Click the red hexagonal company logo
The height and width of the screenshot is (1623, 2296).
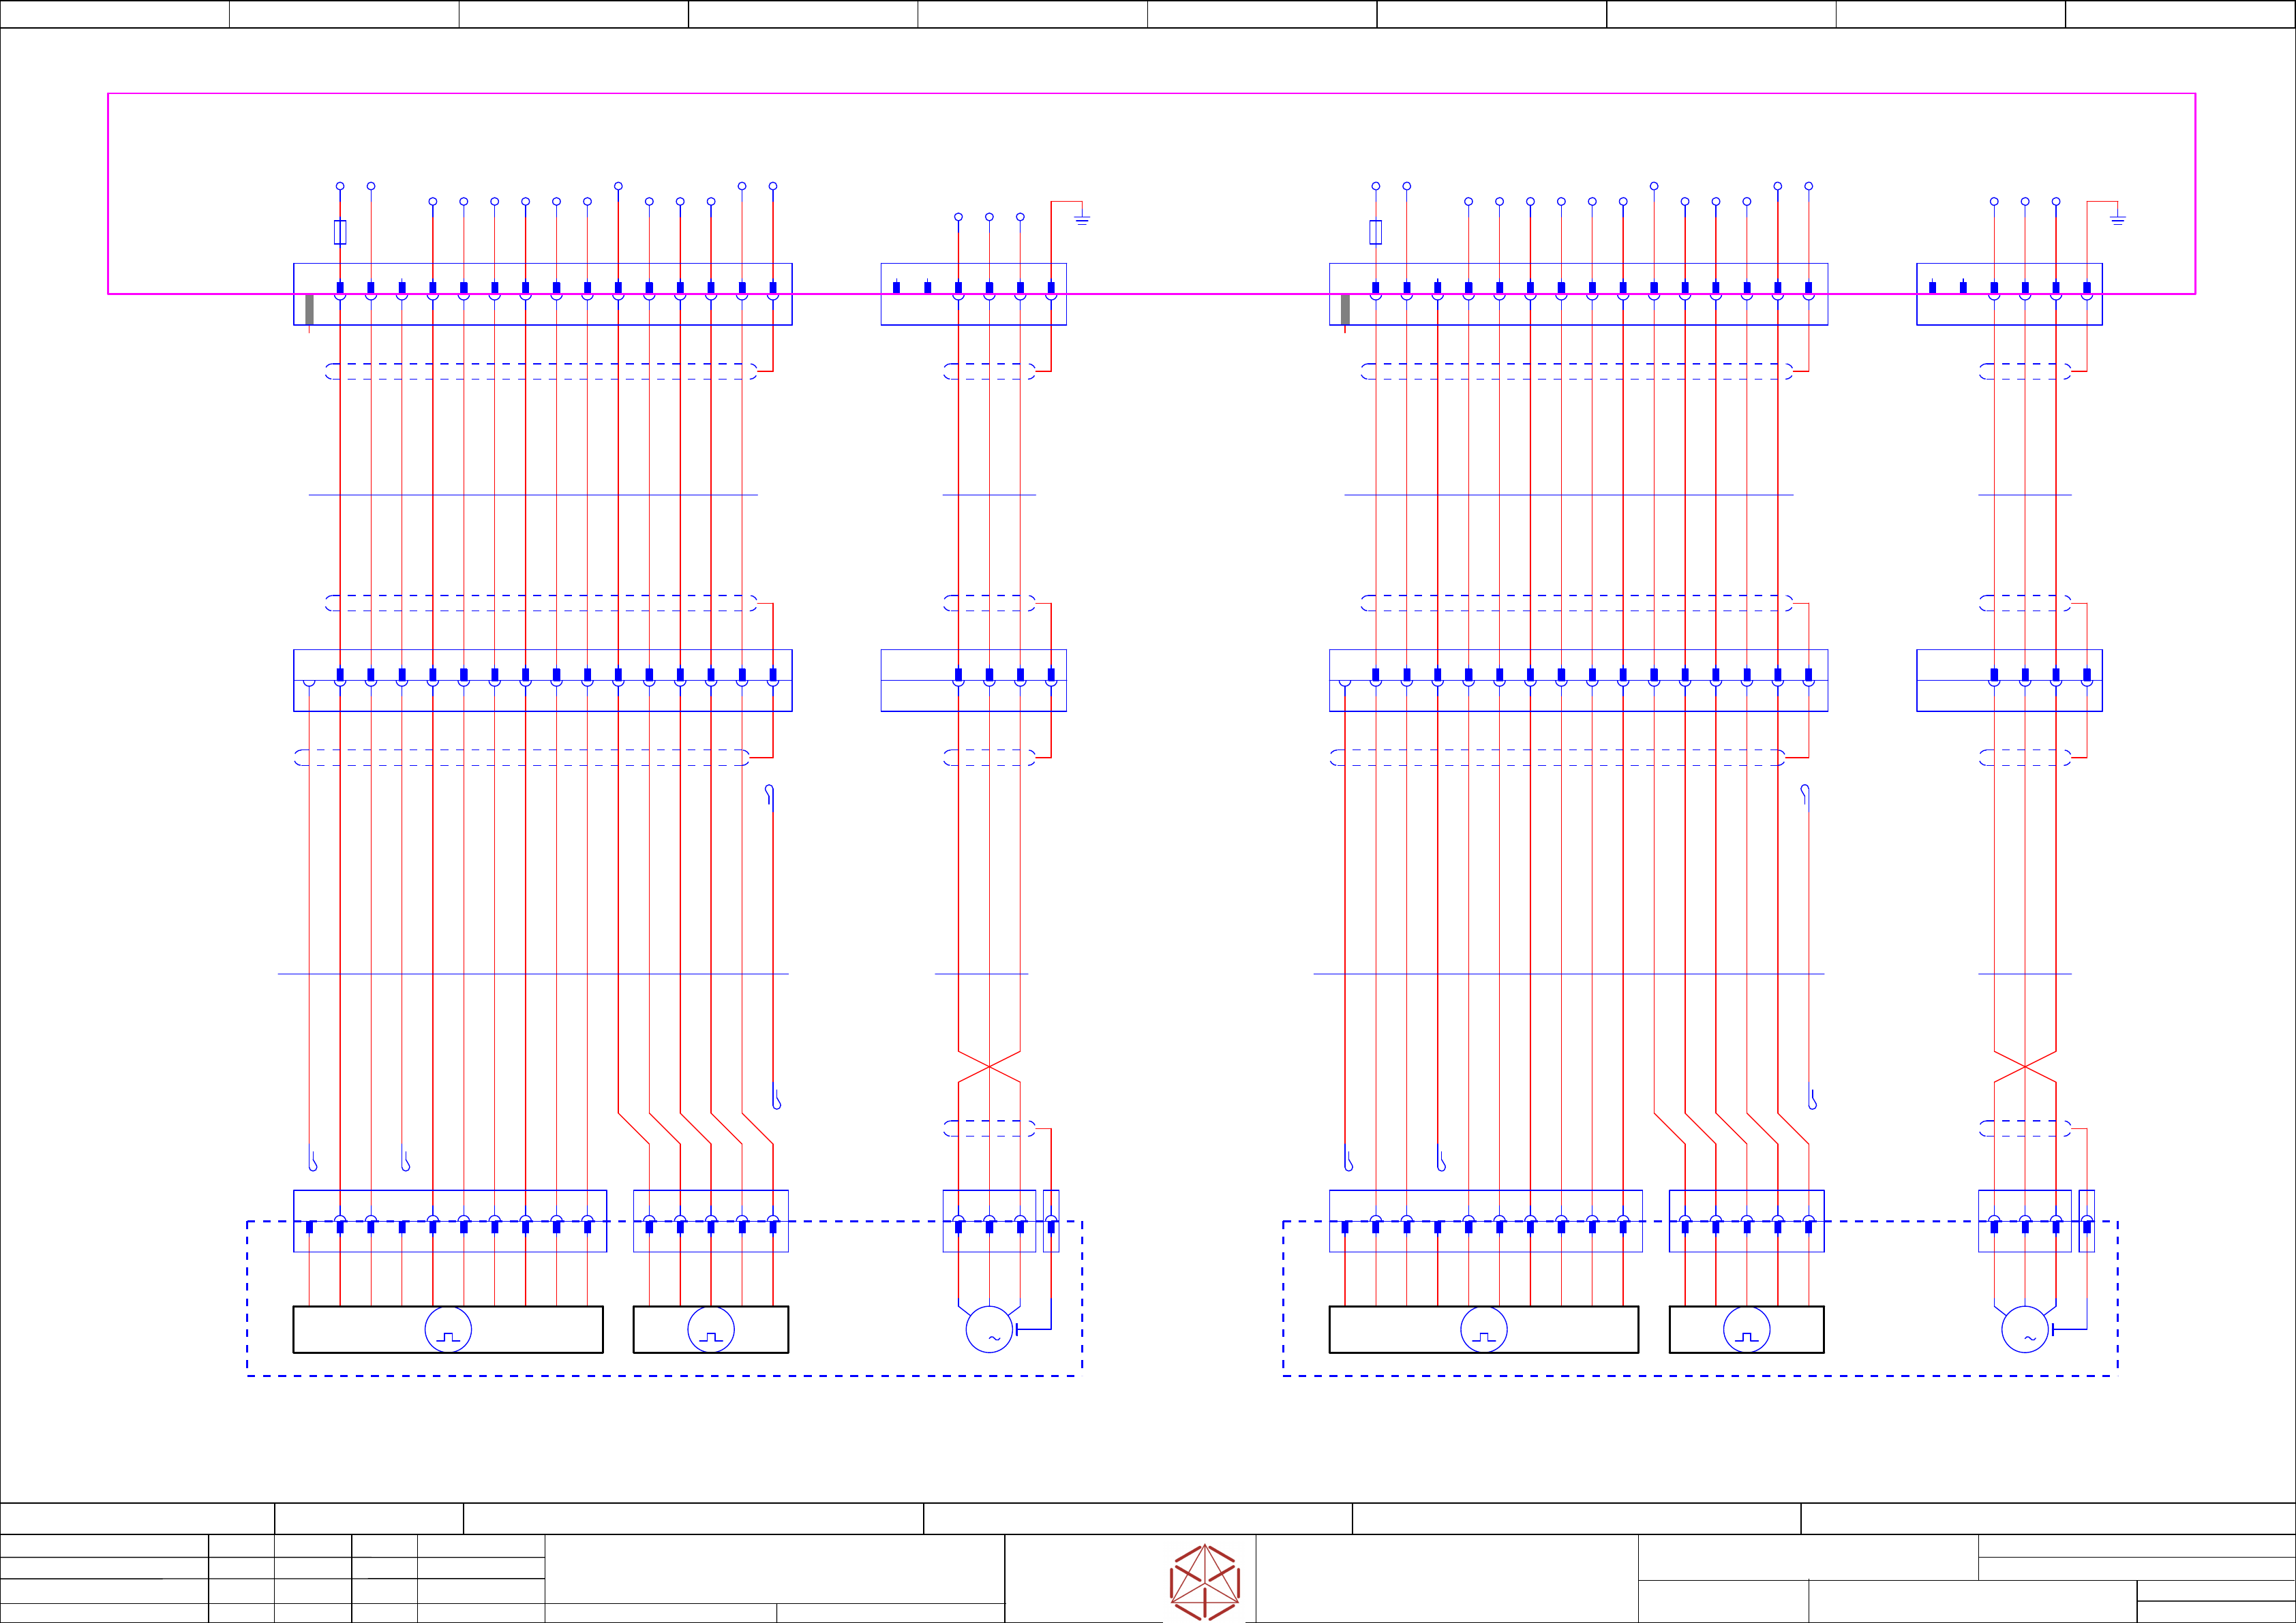[x=1205, y=1583]
